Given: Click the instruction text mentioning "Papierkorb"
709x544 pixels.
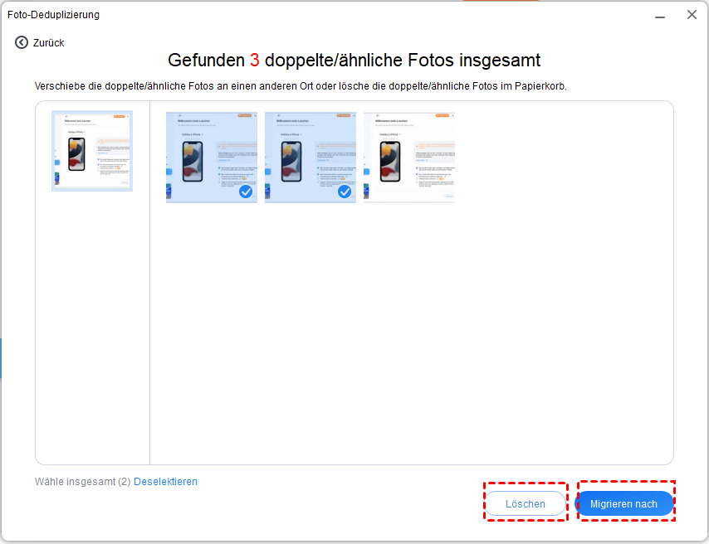Looking at the screenshot, I should pyautogui.click(x=300, y=86).
